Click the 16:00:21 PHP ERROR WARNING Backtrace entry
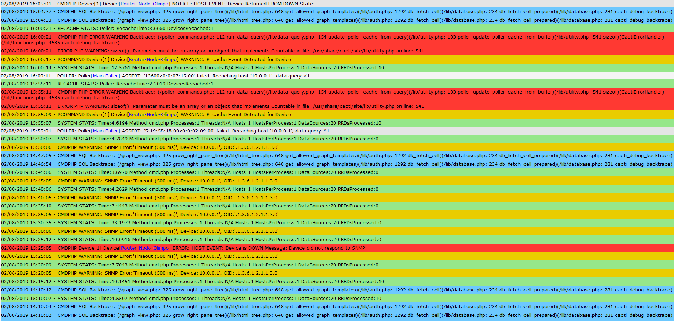676x321 pixels. click(x=337, y=40)
